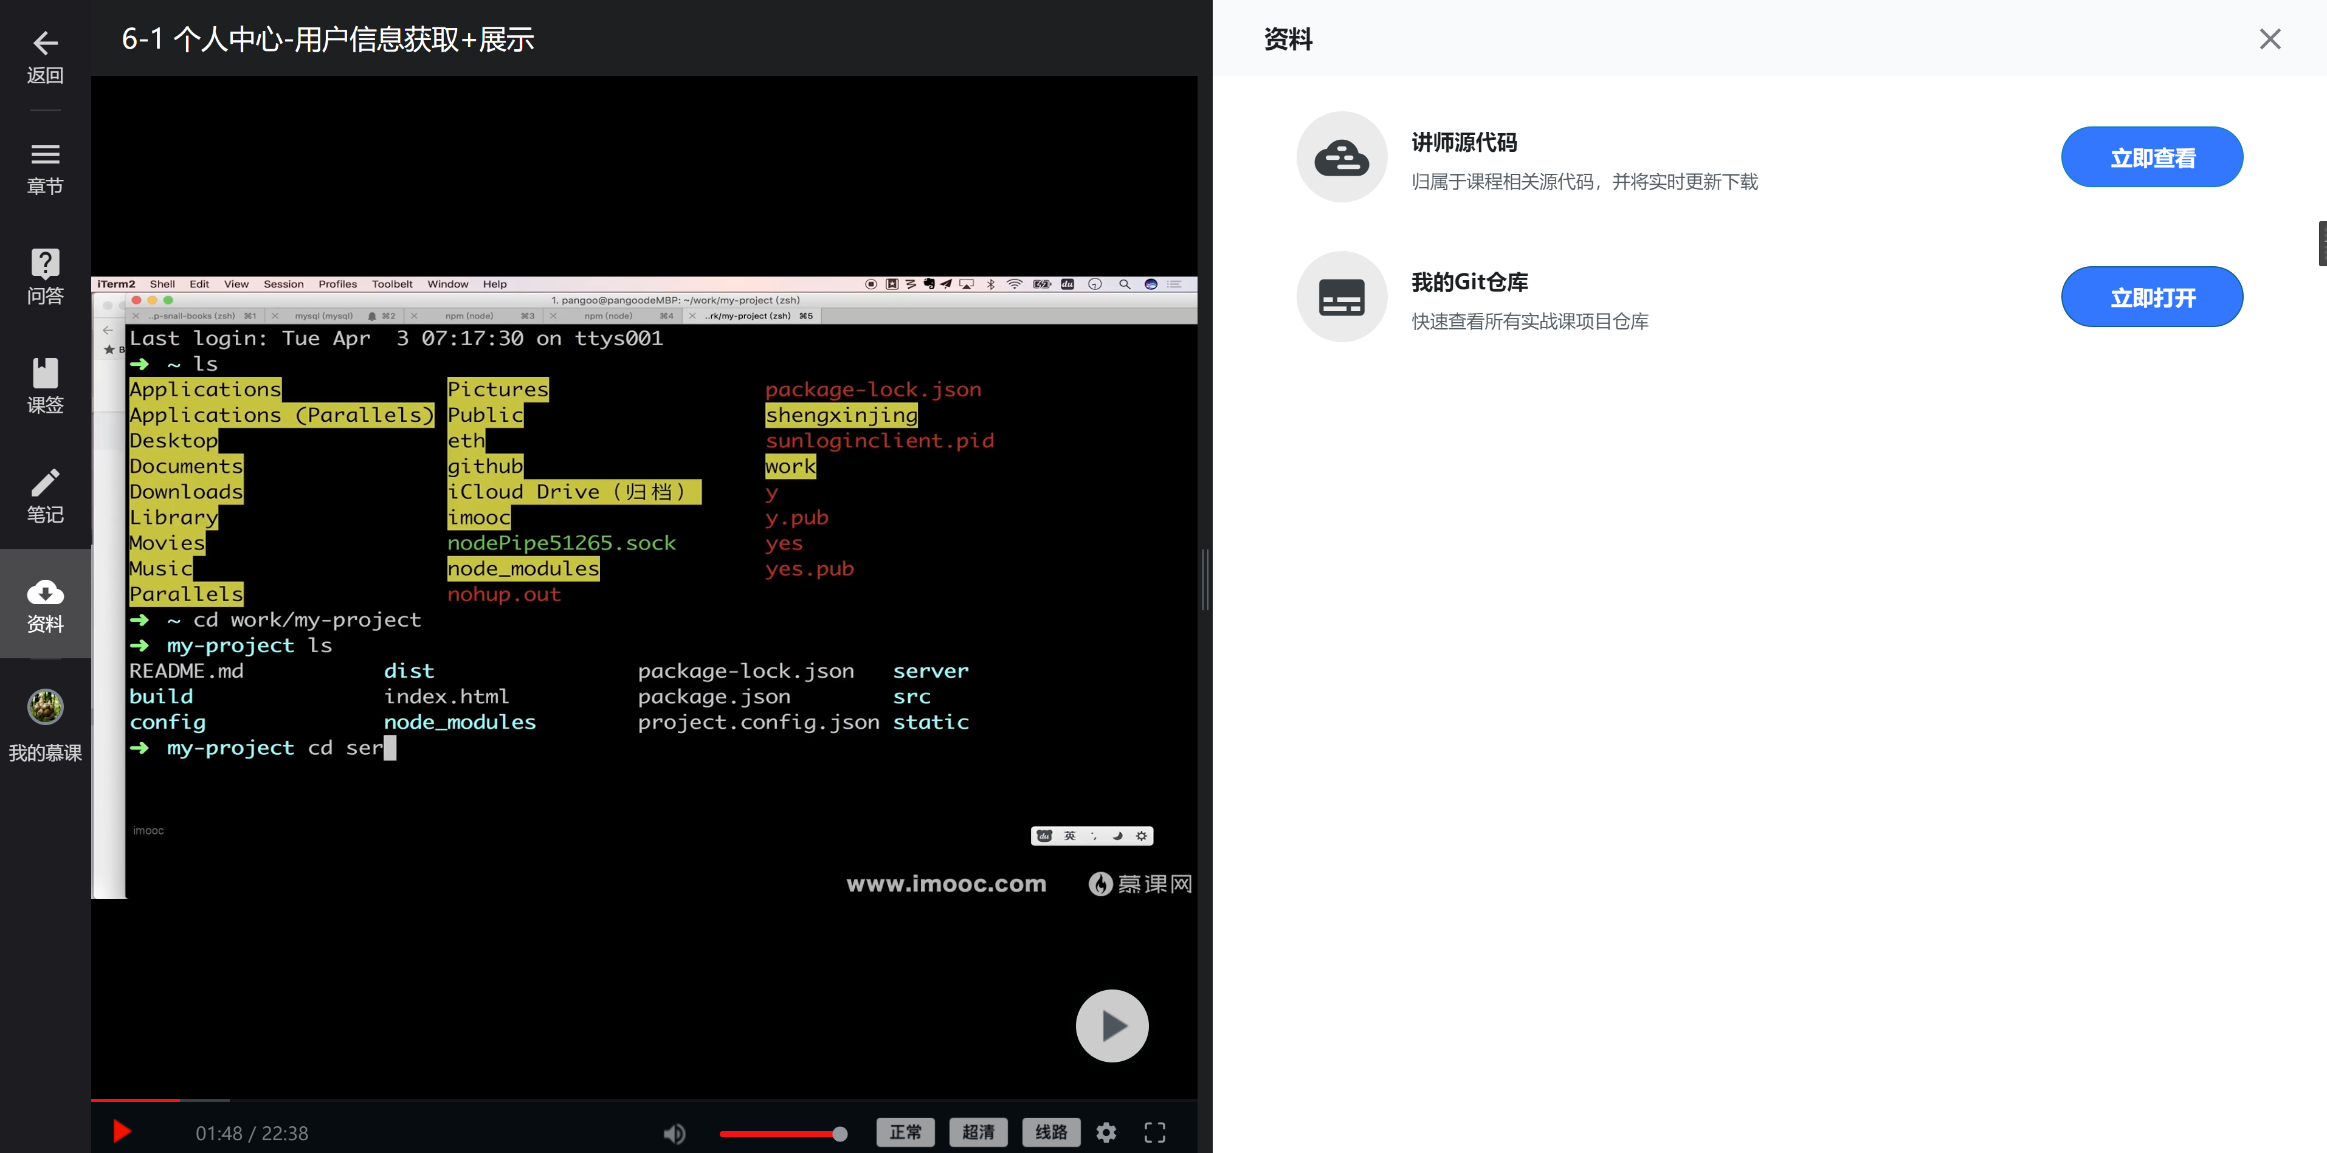This screenshot has width=2327, height=1153.
Task: Open the 课签 bookmark panel
Action: (45, 385)
